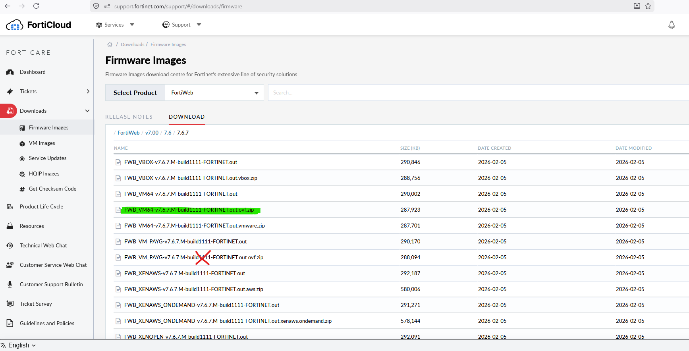Image resolution: width=689 pixels, height=351 pixels.
Task: Click the FWB_XENAWS_ONDEMAND xenaws.ondemand.zip file name
Action: (x=228, y=321)
